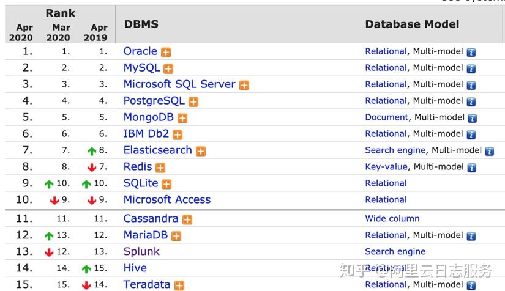Open the Hive DBMS link
The width and height of the screenshot is (505, 291).
pyautogui.click(x=135, y=268)
